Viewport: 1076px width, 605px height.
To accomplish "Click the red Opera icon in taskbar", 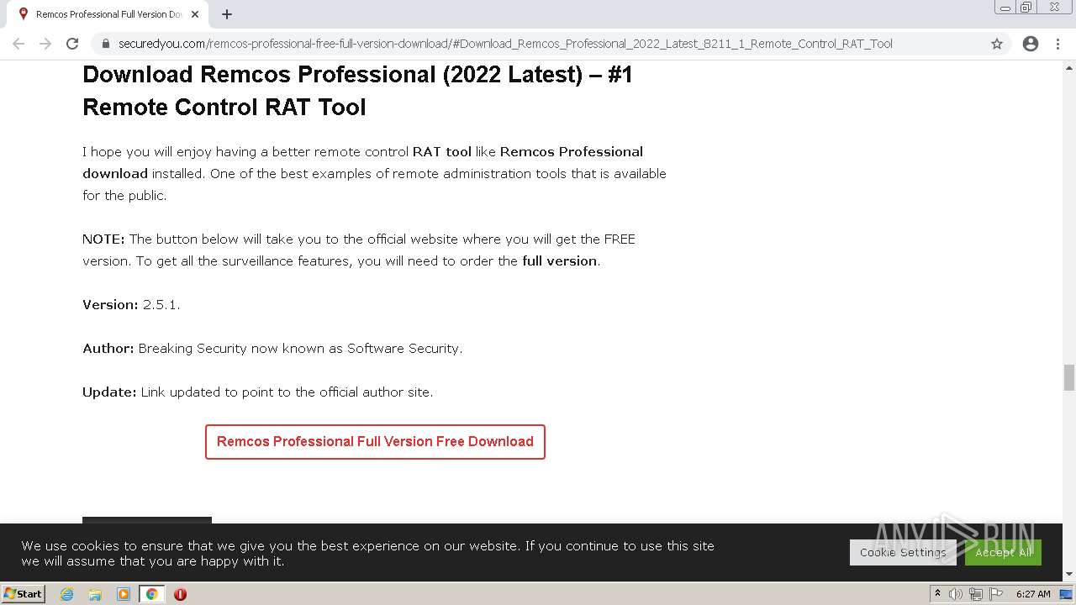I will click(180, 594).
